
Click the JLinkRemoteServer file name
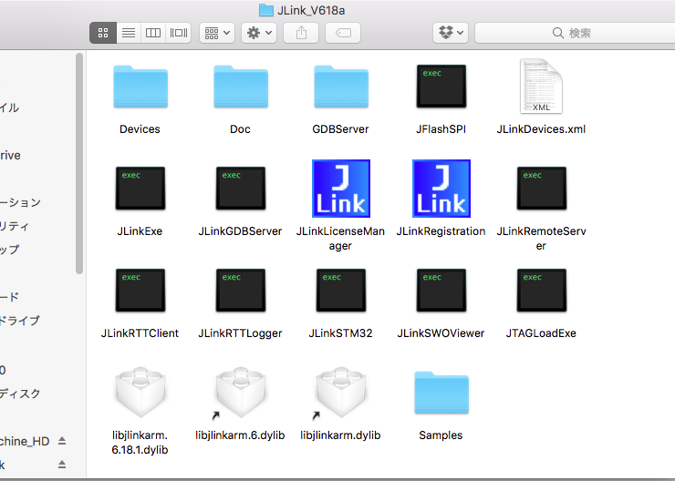tap(541, 238)
